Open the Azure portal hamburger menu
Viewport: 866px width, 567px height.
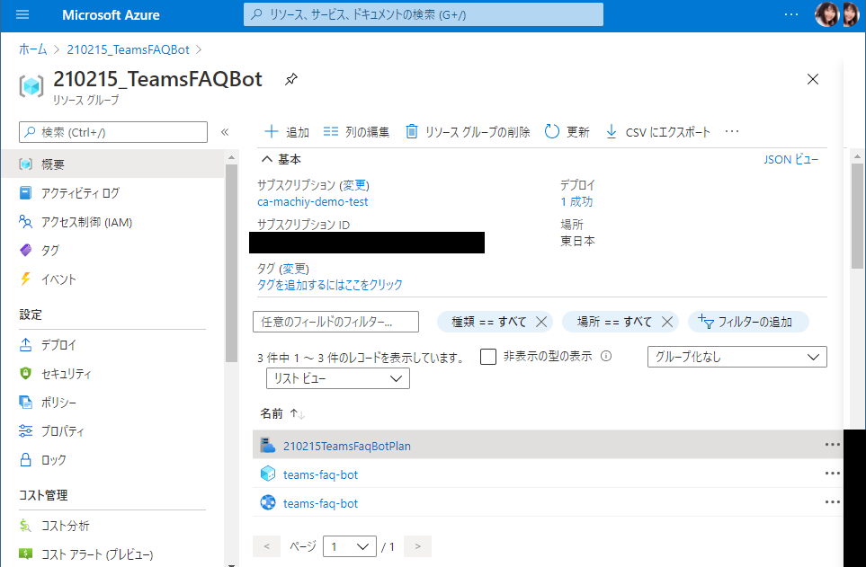(22, 15)
